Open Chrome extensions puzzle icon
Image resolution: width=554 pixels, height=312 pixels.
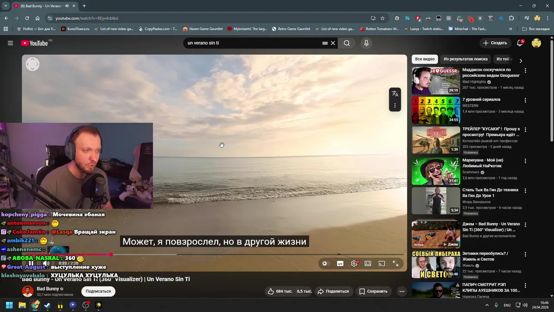[511, 18]
